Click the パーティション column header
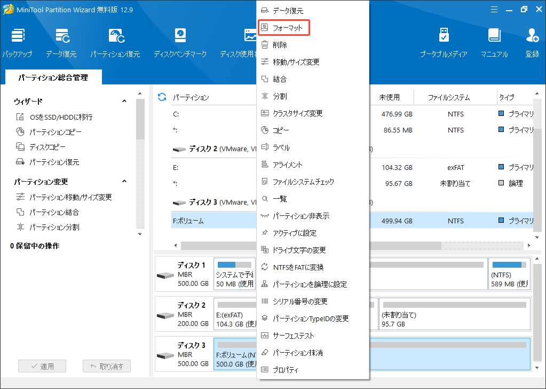The image size is (546, 389). tap(191, 97)
